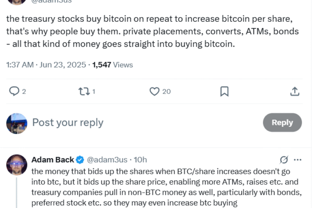Screen dimensions: 312x208
Task: Open Adam Back's avatar with glowing glasses
Action: pyautogui.click(x=17, y=165)
